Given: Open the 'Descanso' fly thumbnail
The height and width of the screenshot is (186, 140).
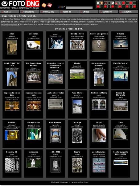Looking at the screenshot, I should (34, 45).
